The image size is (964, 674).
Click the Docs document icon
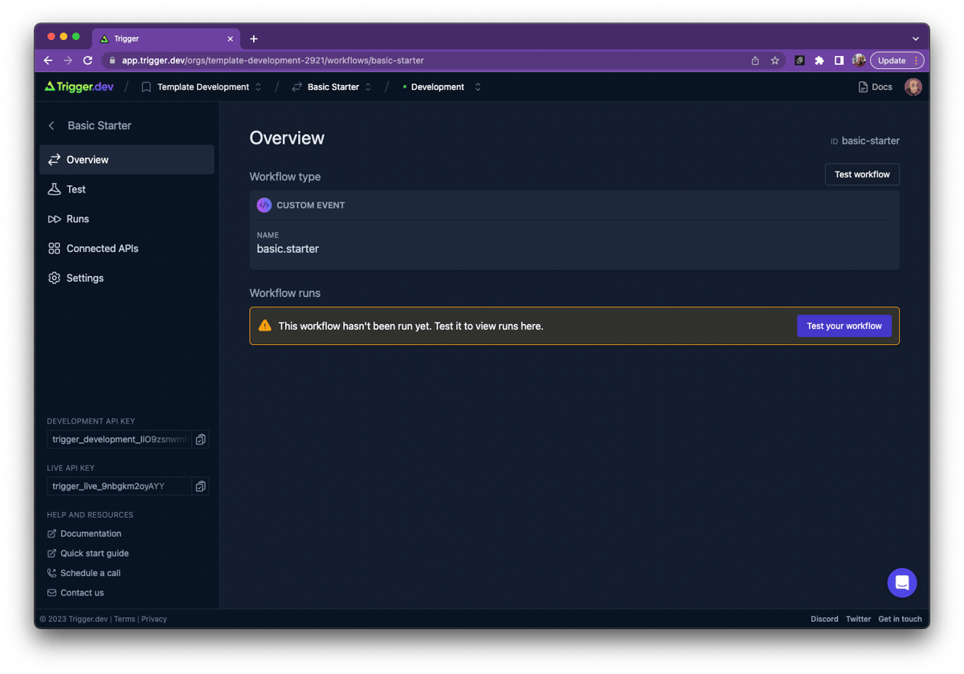(863, 87)
